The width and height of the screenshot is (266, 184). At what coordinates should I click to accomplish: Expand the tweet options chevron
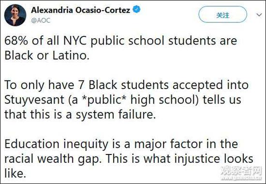259,15
